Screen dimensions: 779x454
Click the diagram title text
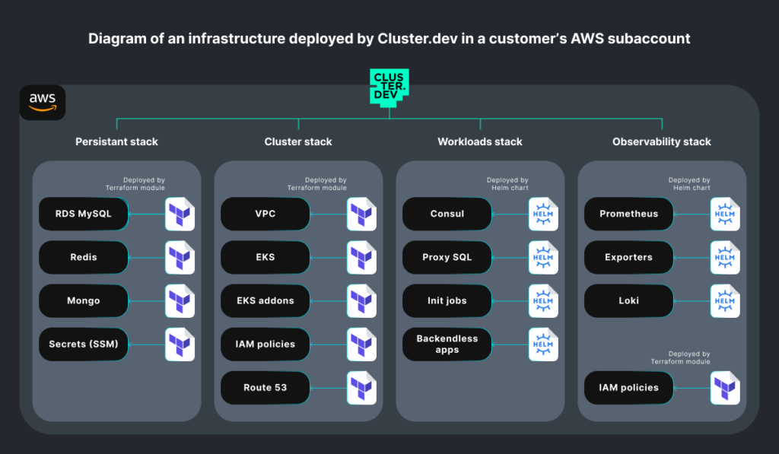point(389,38)
